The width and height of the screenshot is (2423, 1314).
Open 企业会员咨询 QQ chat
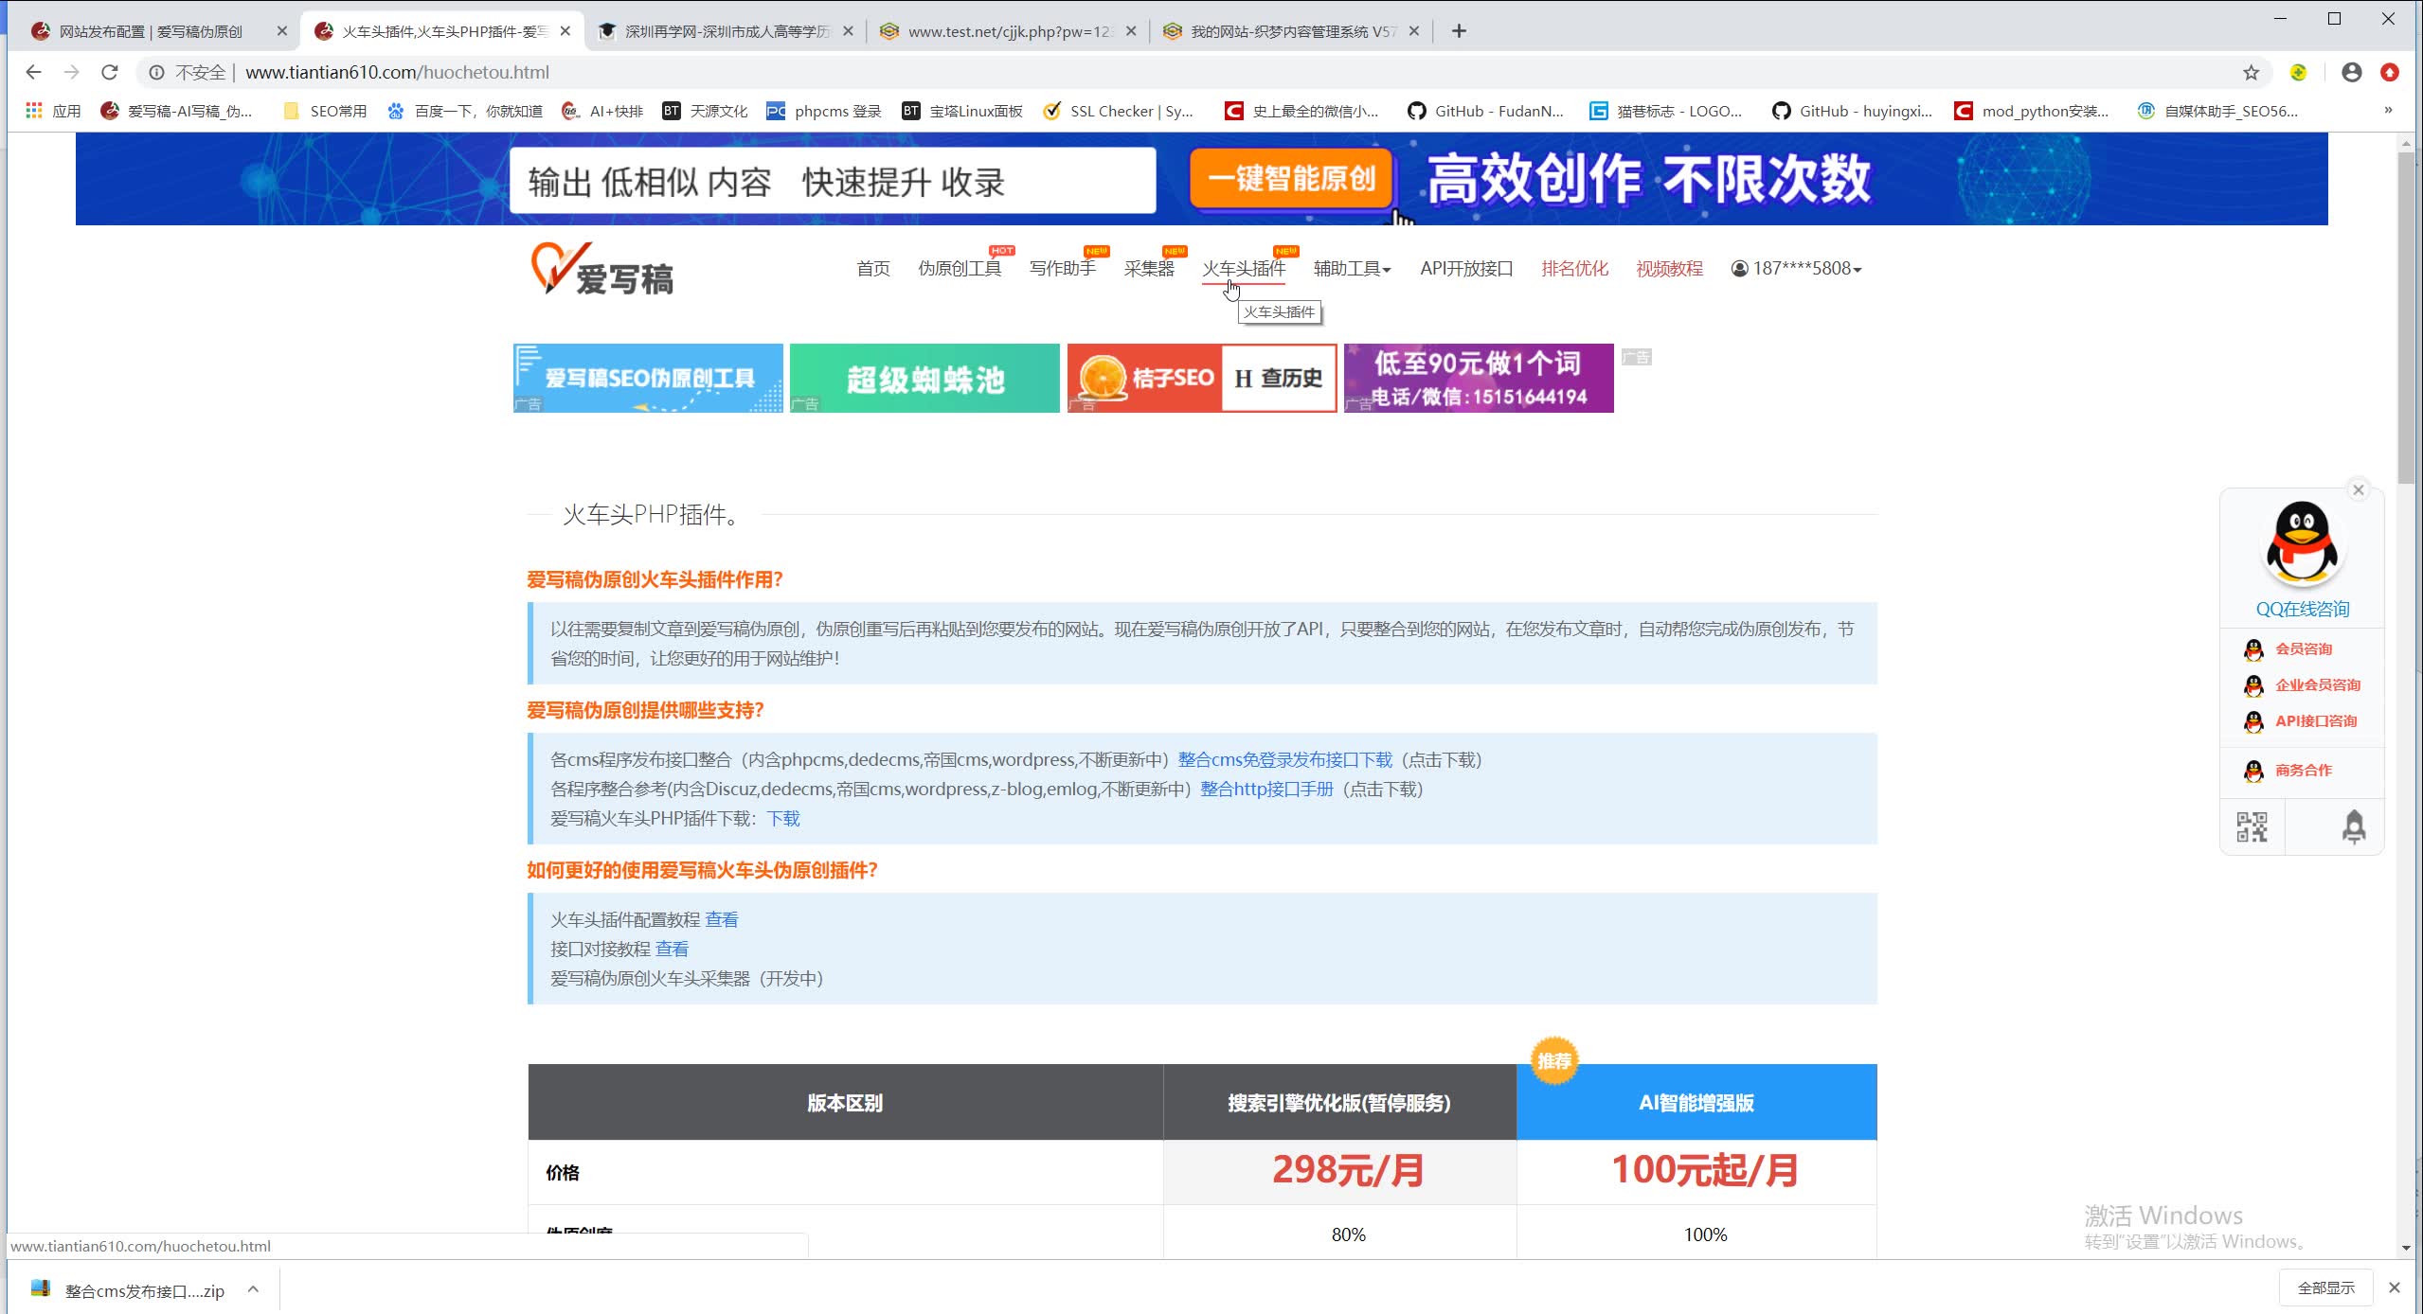[x=2301, y=685]
